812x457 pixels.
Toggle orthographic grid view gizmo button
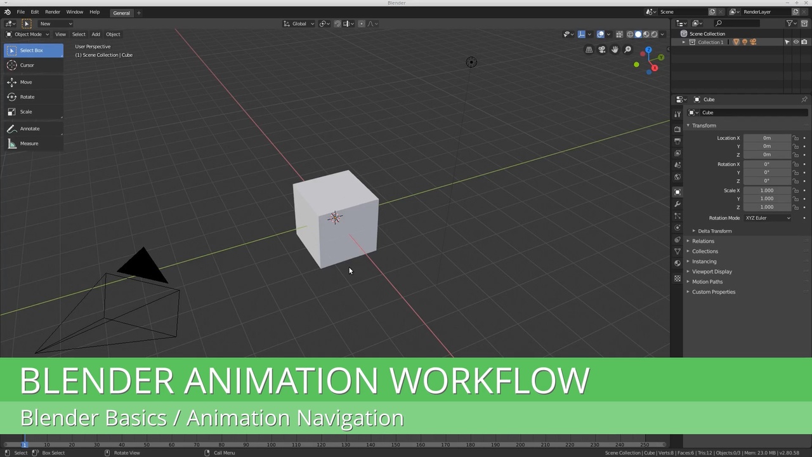[589, 50]
